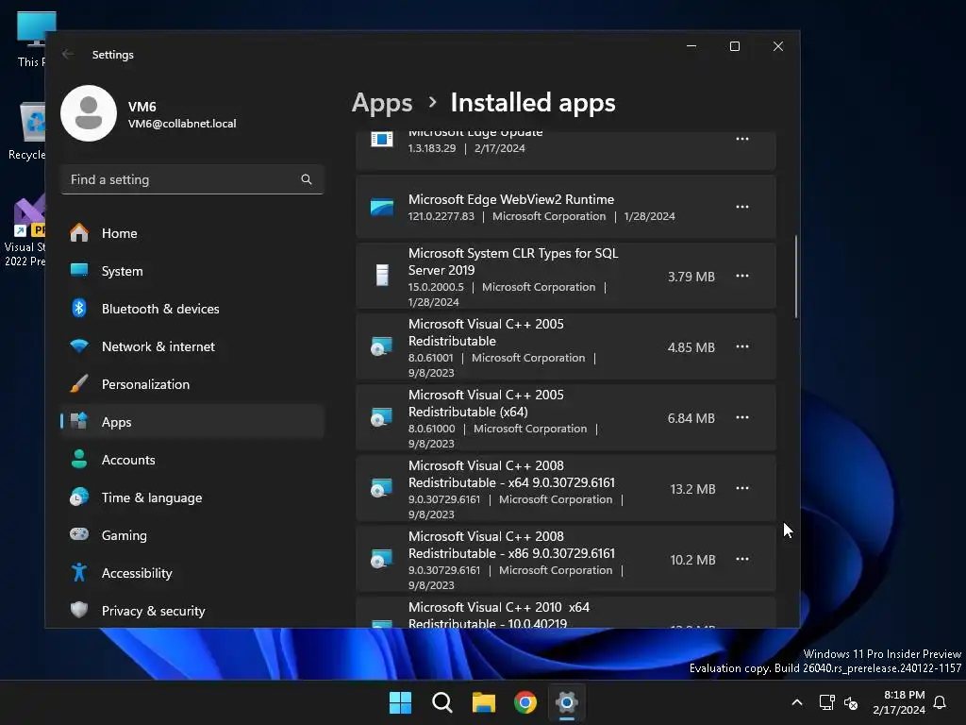Click the installed apps list scrollbar thumb
The image size is (966, 725).
796,277
